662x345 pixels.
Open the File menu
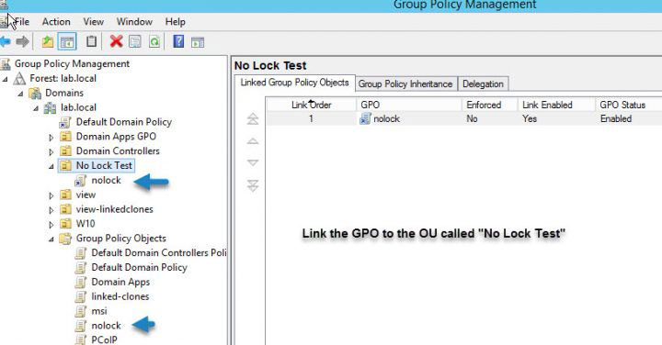click(22, 21)
